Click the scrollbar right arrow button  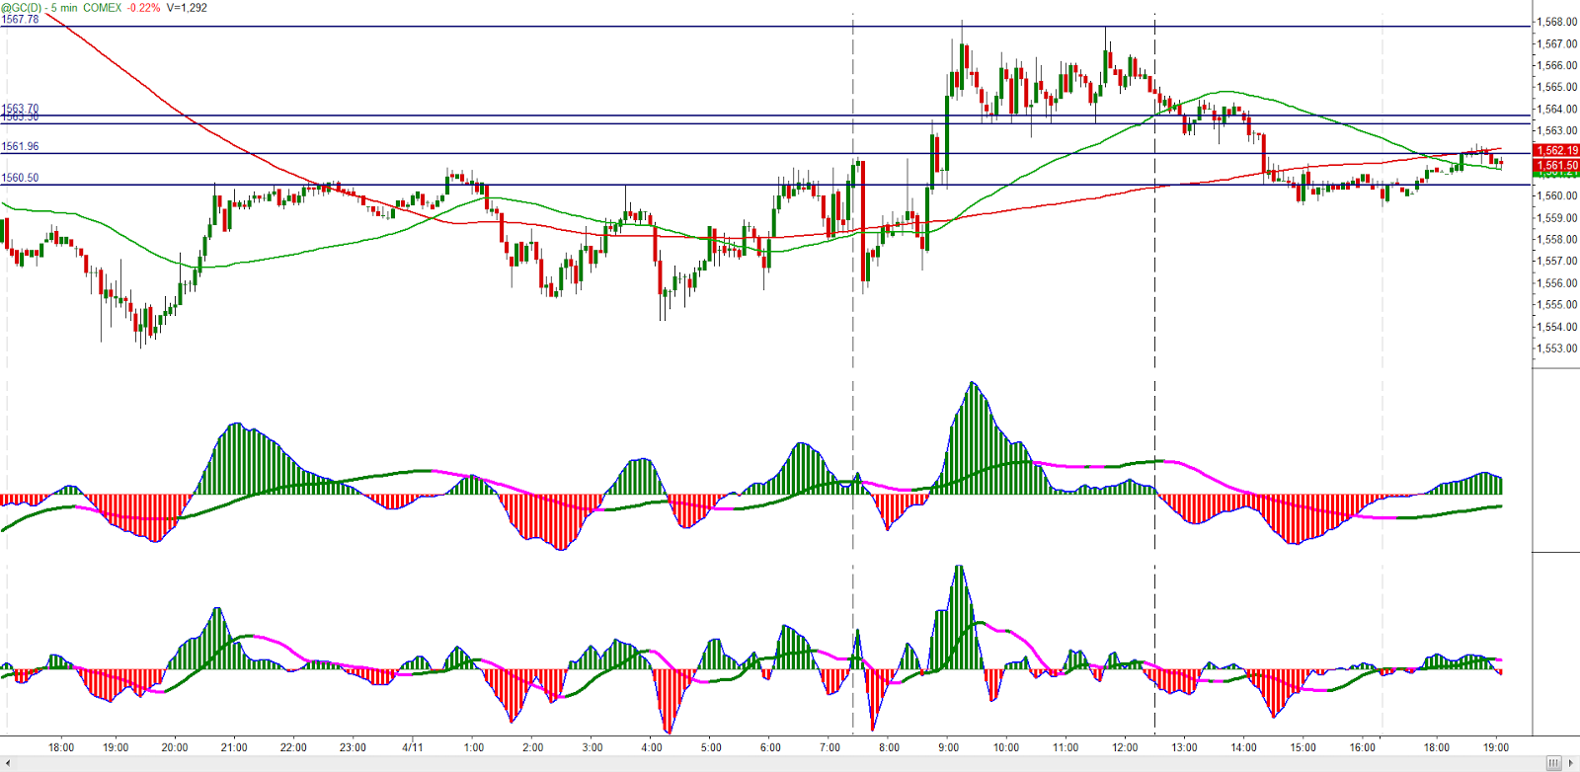coord(1572,763)
